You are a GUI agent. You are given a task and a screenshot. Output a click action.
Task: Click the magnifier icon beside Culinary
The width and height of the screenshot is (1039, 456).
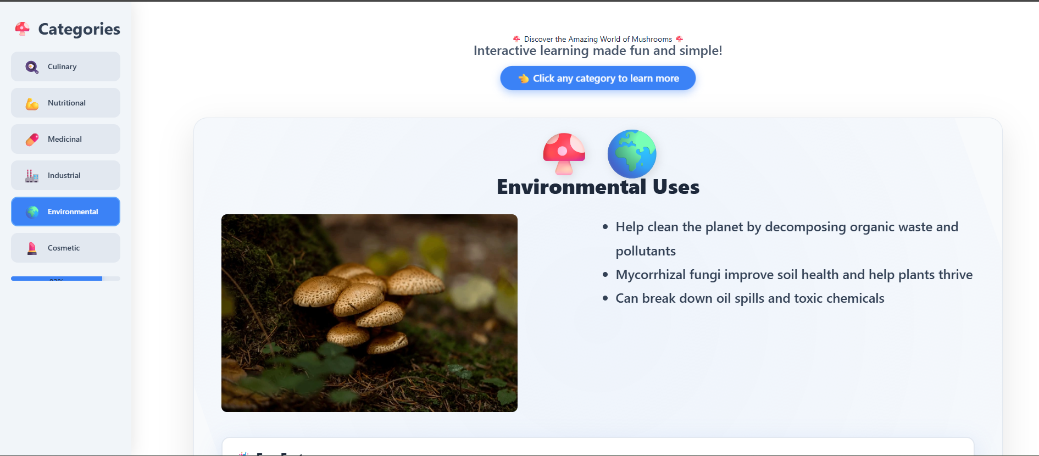32,67
